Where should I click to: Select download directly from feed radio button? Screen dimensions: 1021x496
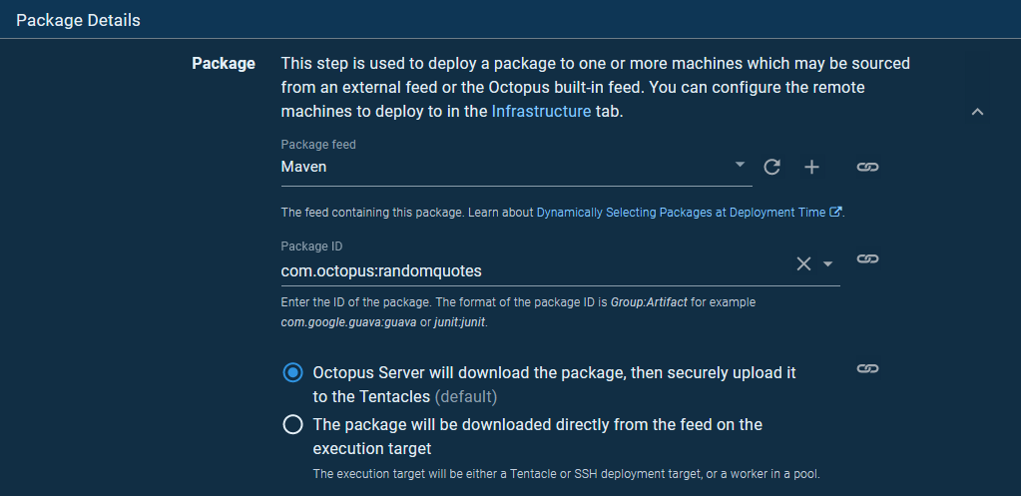(x=292, y=425)
